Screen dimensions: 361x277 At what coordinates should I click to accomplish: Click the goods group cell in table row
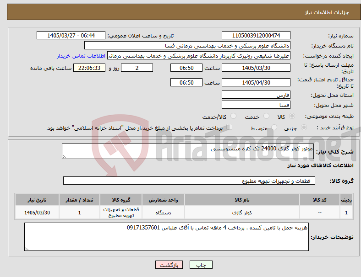pyautogui.click(x=121, y=213)
